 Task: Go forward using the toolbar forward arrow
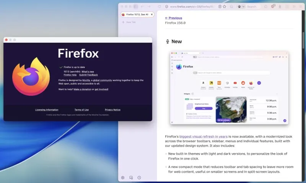click(149, 6)
